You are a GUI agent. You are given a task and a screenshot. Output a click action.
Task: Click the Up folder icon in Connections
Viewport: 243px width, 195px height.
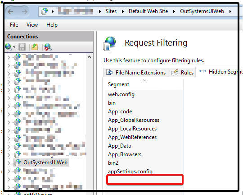pos(35,47)
